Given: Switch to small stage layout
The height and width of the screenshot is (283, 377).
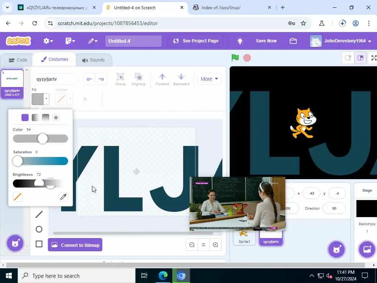Looking at the screenshot, I should click(348, 58).
